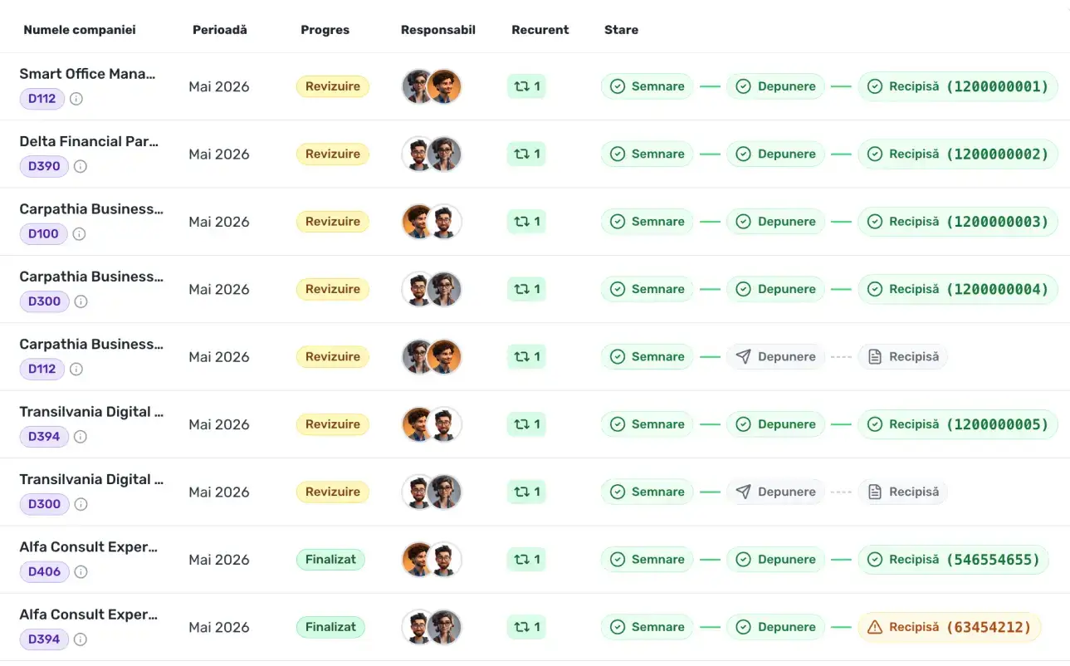Image resolution: width=1070 pixels, height=666 pixels.
Task: Open Recipisă (546554655) receipt badge
Action: pos(953,560)
